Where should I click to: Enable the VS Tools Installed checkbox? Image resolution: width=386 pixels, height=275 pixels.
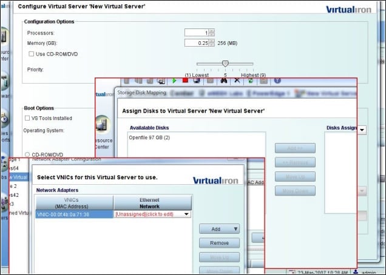27,118
